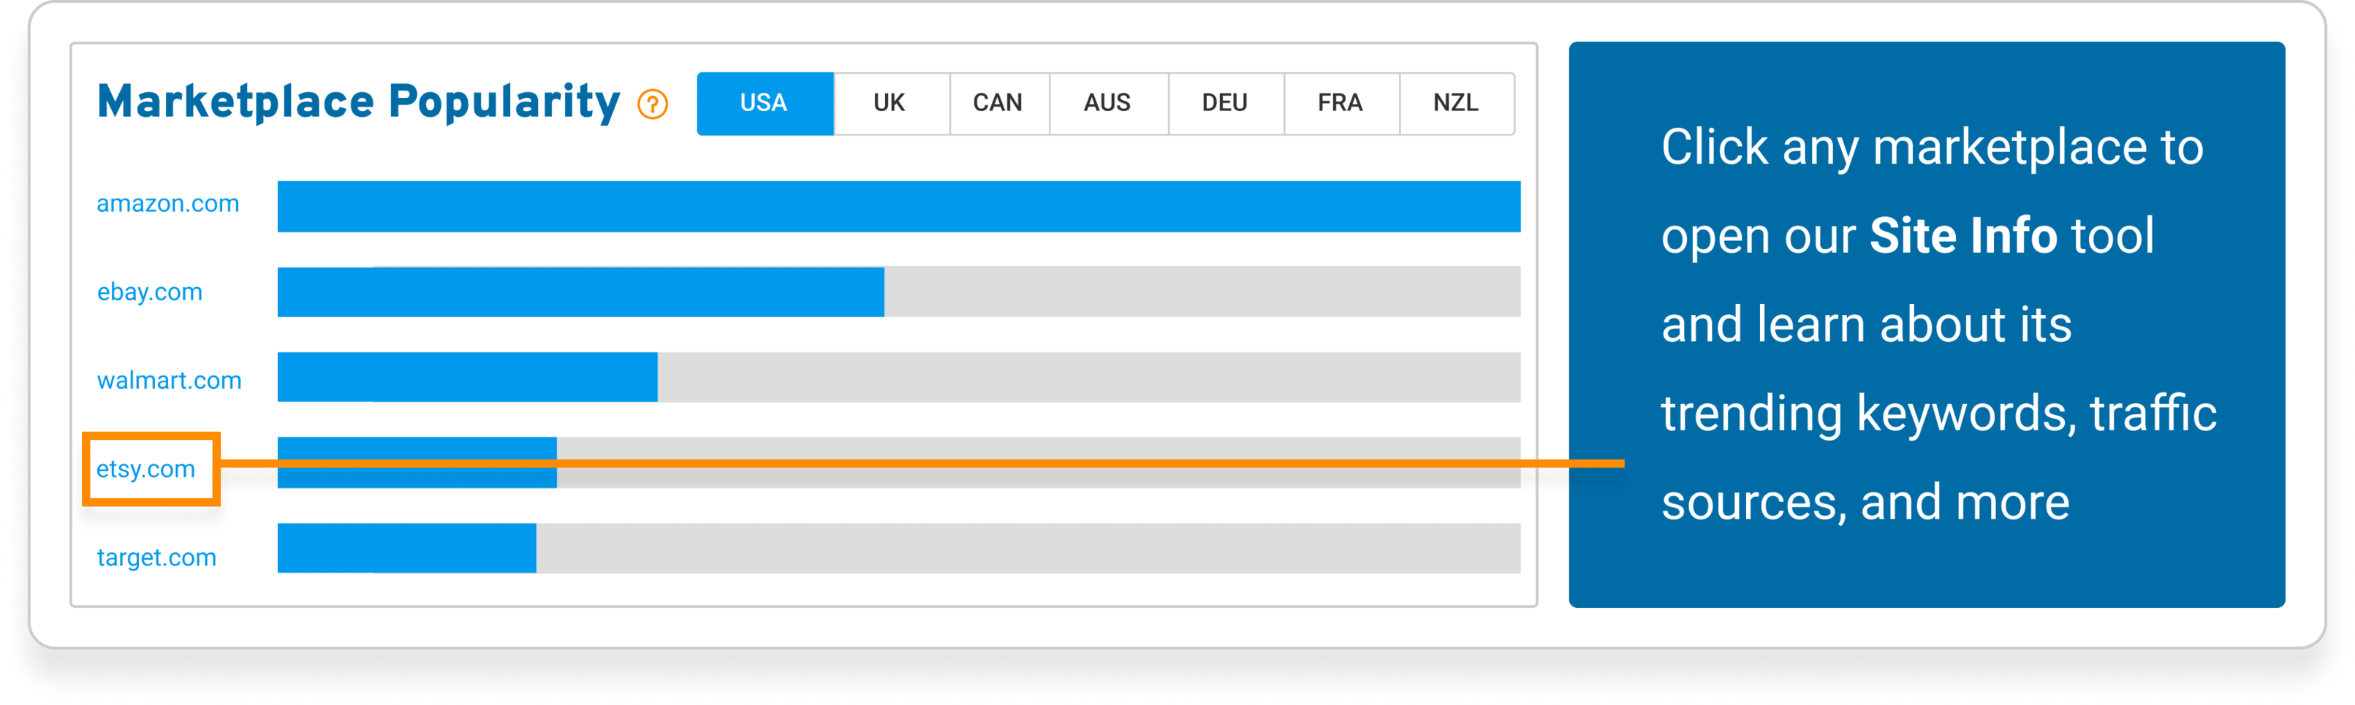Open the target.com link
Image resolution: width=2355 pixels, height=705 pixels.
click(x=156, y=558)
